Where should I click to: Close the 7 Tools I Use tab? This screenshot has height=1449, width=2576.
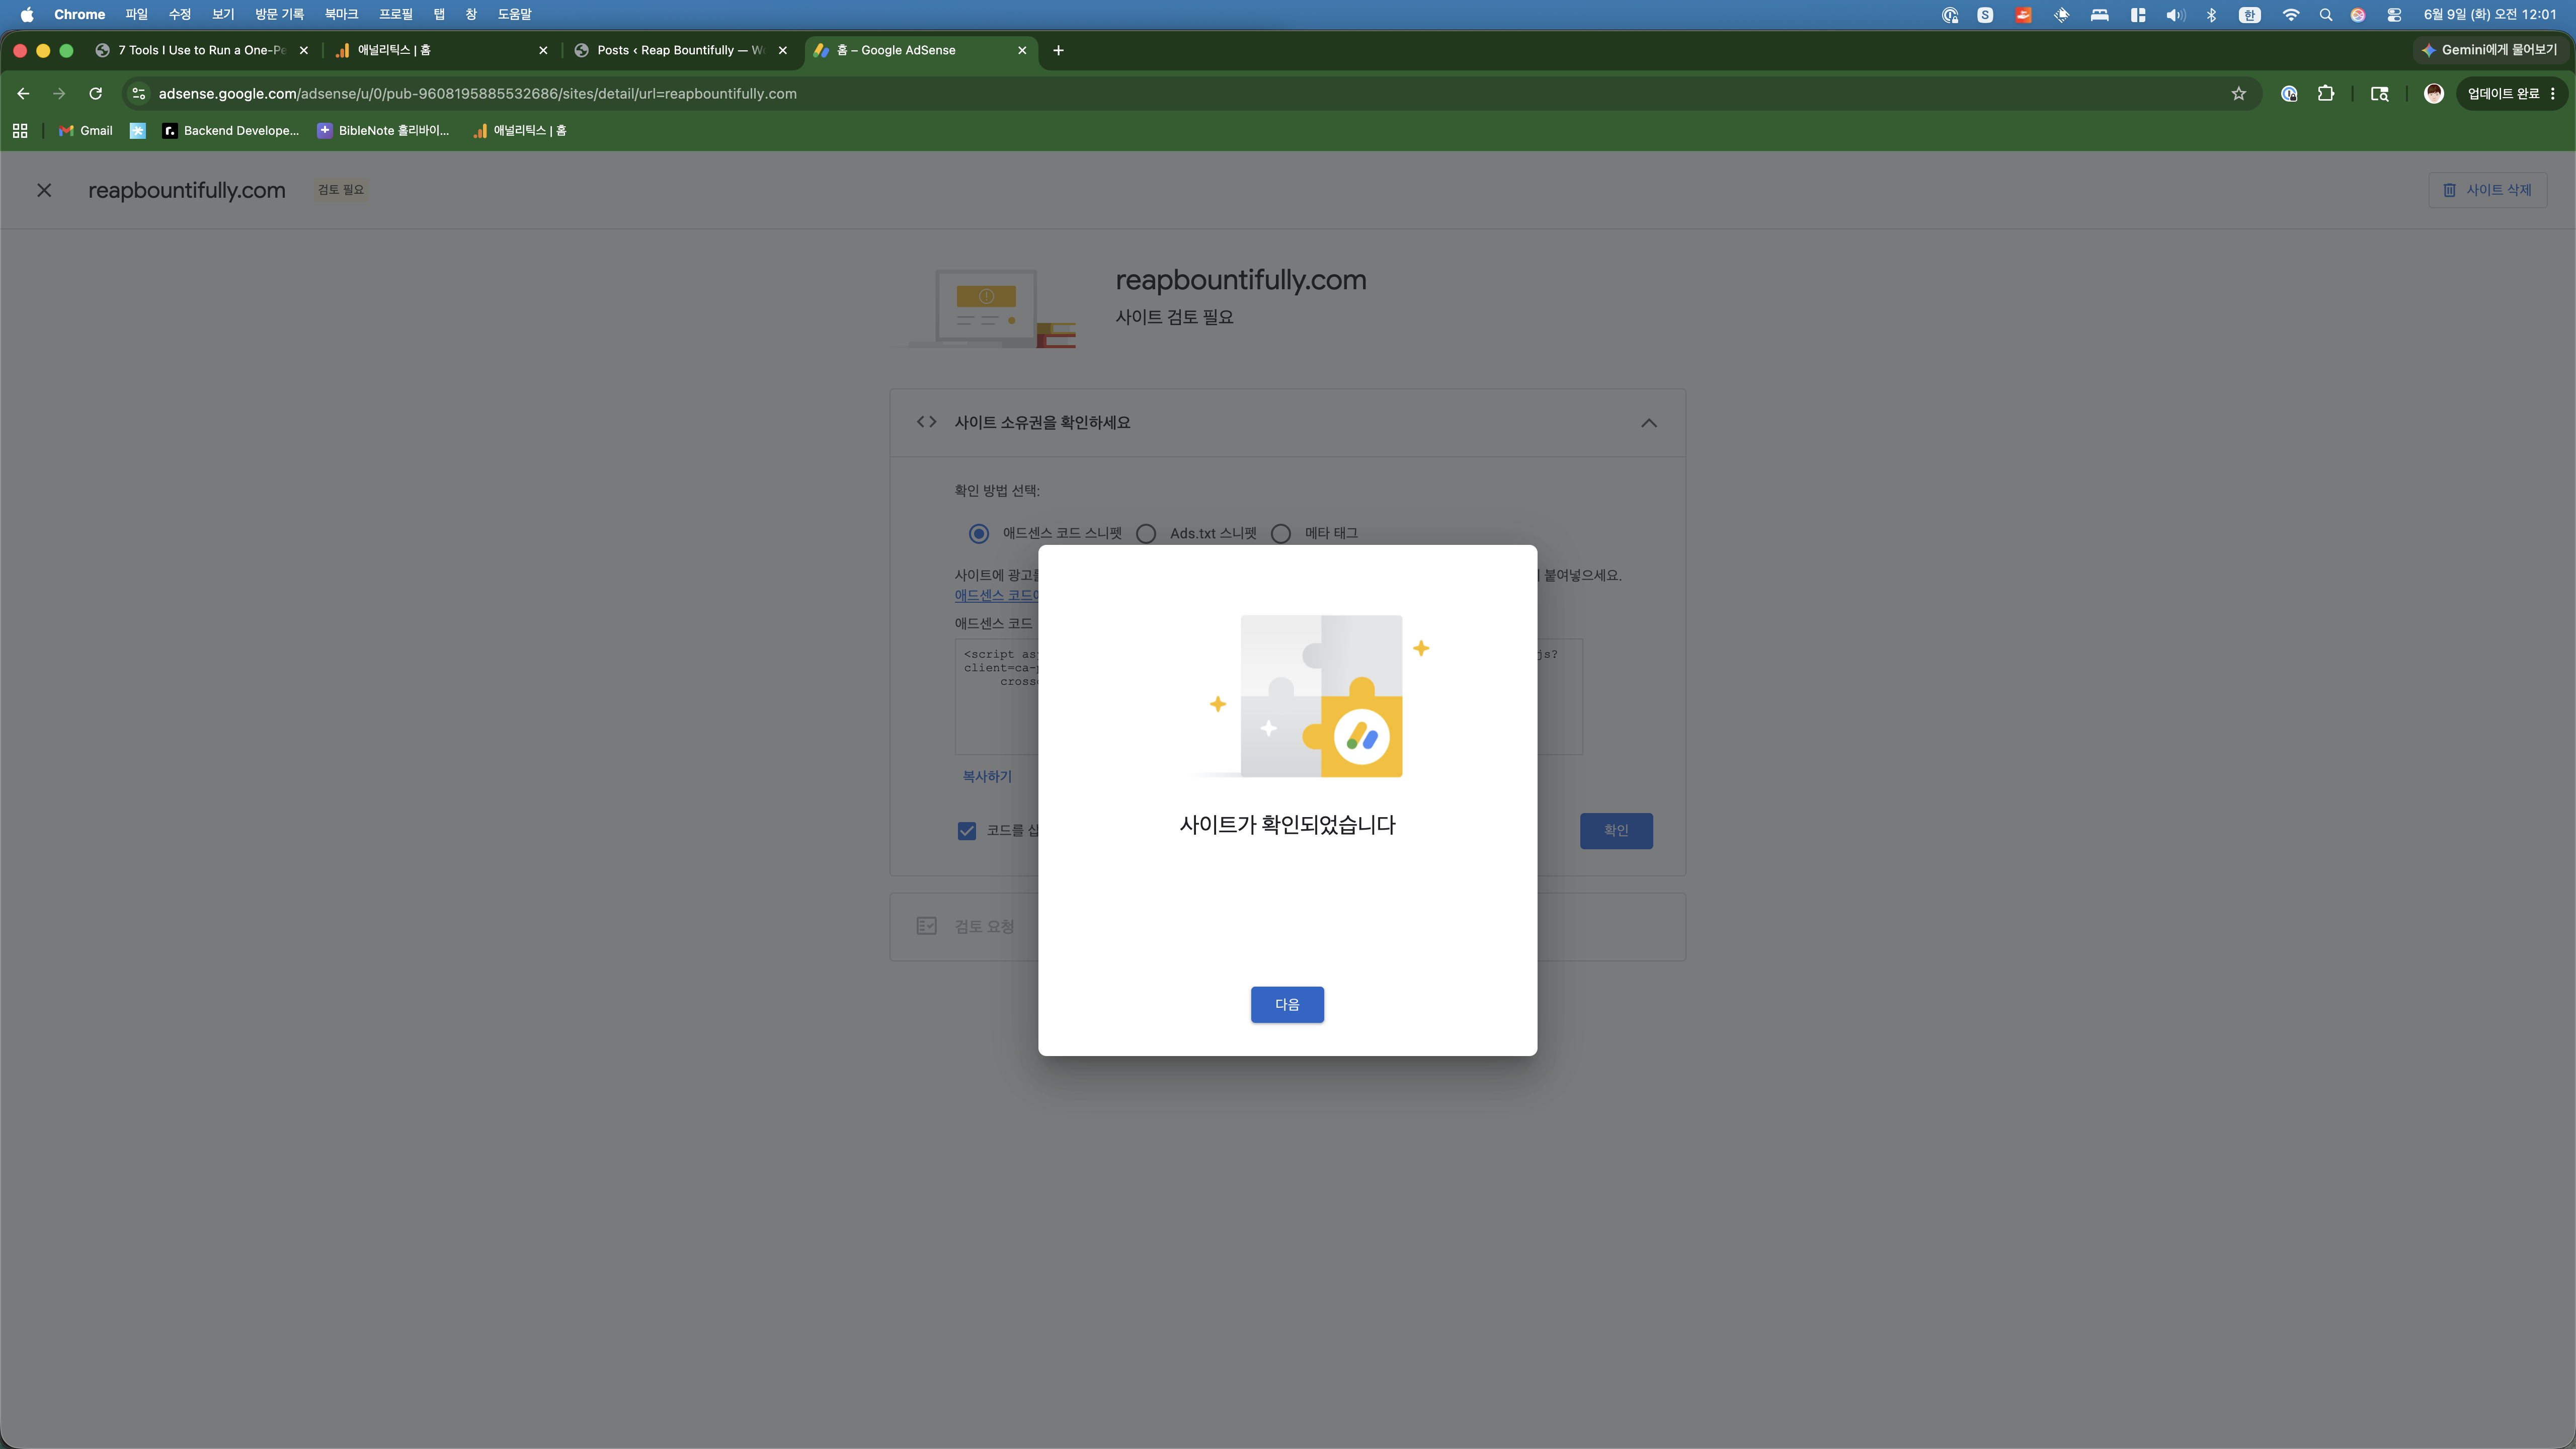click(304, 50)
